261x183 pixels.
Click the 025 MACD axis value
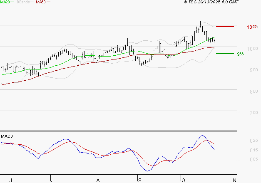[x=254, y=141]
